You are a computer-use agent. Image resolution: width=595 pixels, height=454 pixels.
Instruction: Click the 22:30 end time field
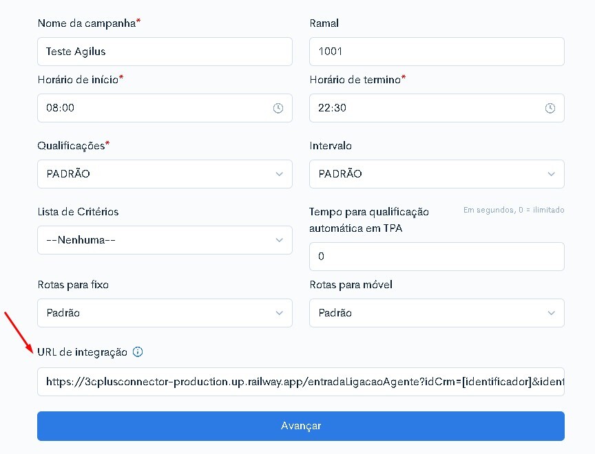coord(437,108)
